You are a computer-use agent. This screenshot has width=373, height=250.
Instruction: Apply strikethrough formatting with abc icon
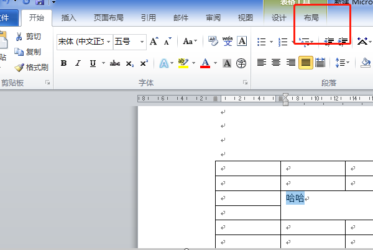114,63
